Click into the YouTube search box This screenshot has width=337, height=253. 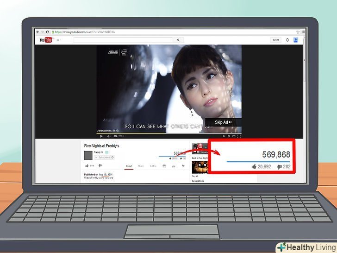[123, 40]
